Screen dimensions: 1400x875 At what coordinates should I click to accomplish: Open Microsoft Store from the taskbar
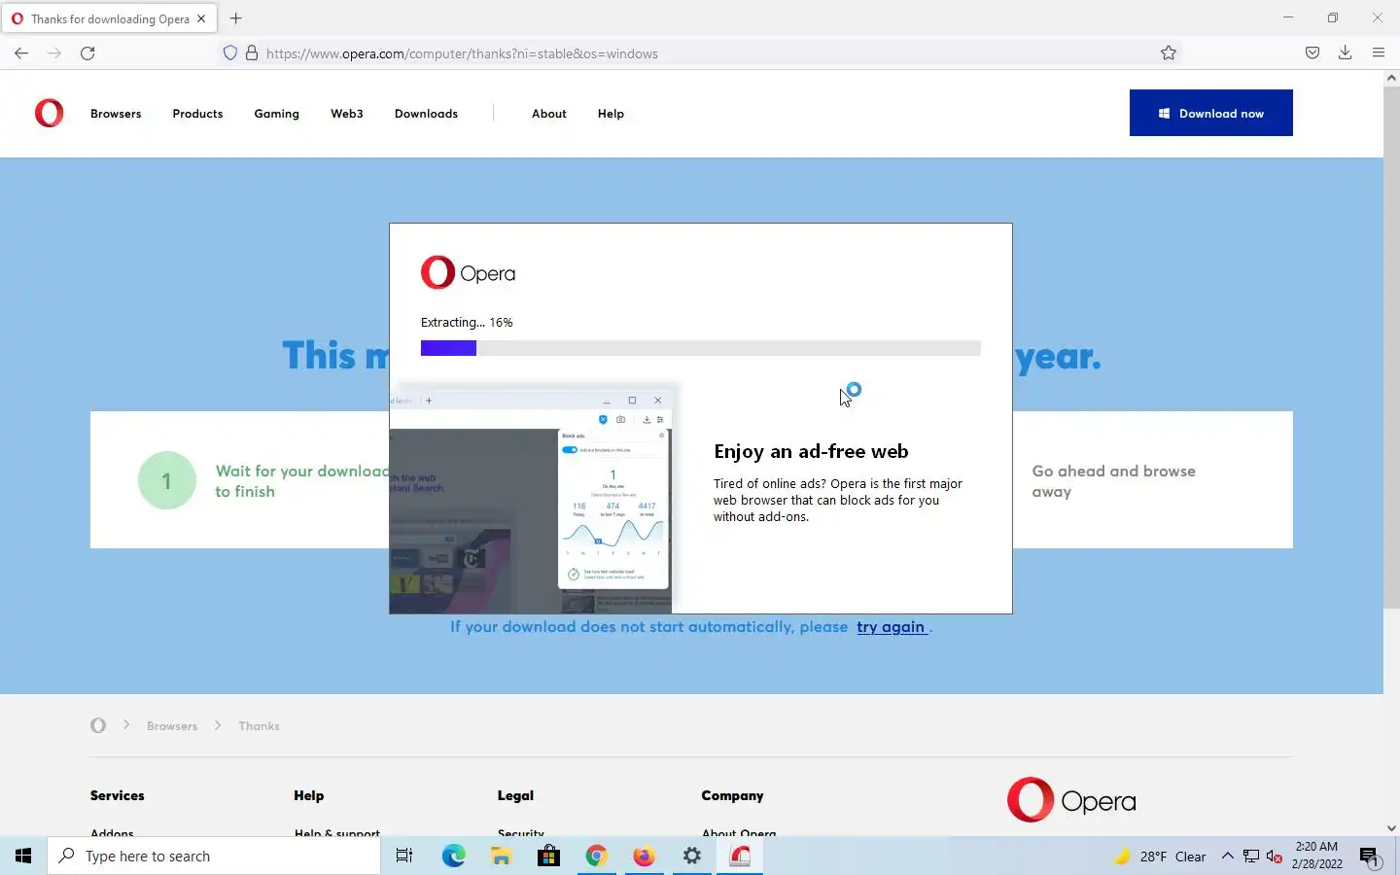tap(548, 857)
